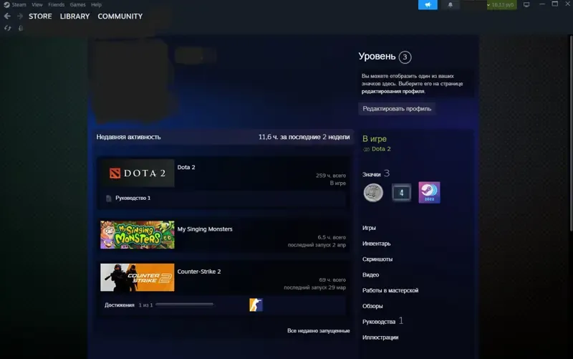This screenshot has height=359, width=573.
Task: Click the guide document icon under Dota 2
Action: pyautogui.click(x=109, y=198)
